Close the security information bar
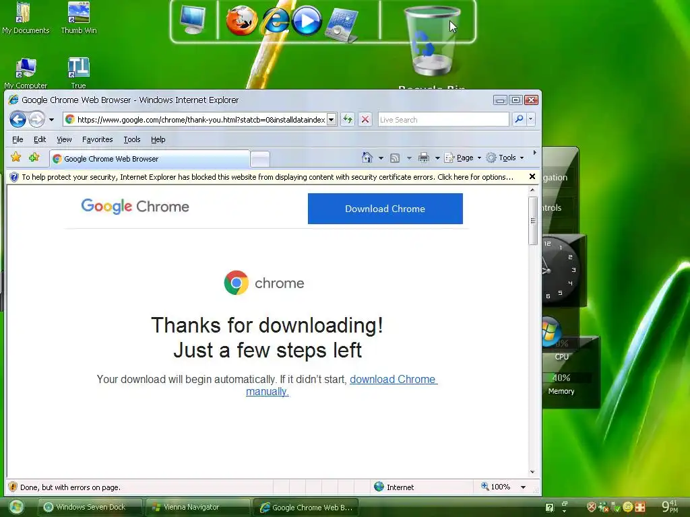690x517 pixels. pos(532,176)
